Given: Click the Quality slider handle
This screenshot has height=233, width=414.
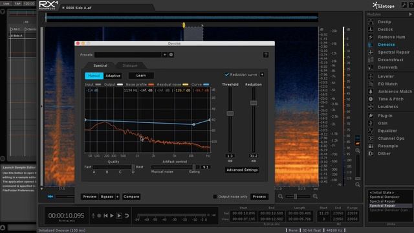Looking at the screenshot, I should tap(133, 167).
